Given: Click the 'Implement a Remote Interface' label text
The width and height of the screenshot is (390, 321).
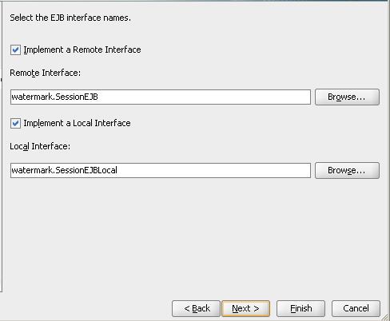Looking at the screenshot, I should [82, 50].
